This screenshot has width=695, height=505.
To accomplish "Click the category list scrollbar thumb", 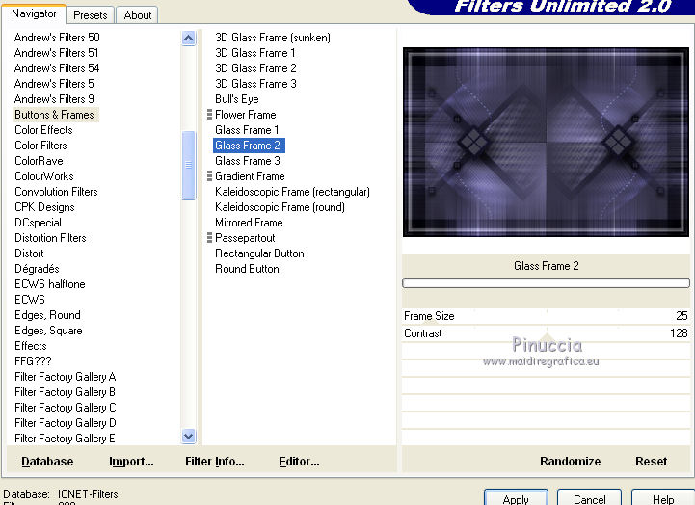I will click(x=188, y=165).
